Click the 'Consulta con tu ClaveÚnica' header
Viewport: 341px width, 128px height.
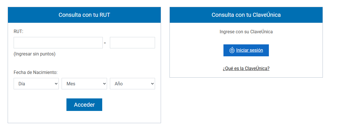(246, 15)
